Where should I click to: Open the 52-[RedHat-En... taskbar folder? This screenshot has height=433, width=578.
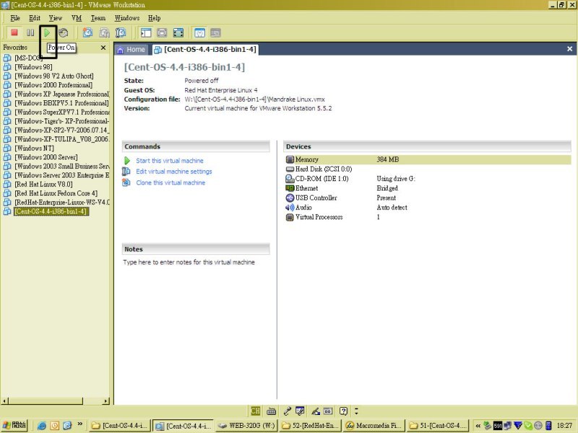tap(311, 426)
